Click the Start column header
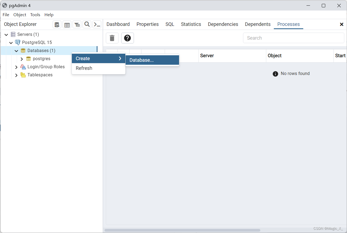 340,56
